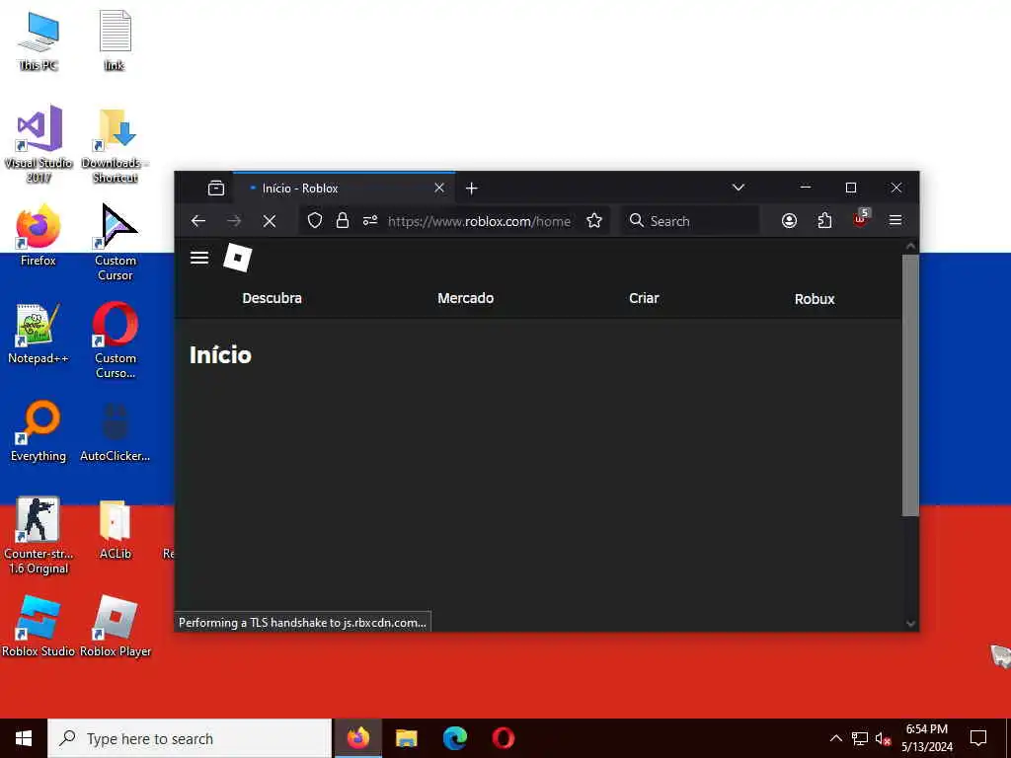Select the Notepad++ desktop shortcut
This screenshot has width=1011, height=758.
pos(39,334)
